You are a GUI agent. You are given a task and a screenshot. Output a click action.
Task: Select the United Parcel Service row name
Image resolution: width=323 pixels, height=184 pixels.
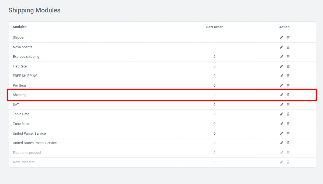point(29,134)
